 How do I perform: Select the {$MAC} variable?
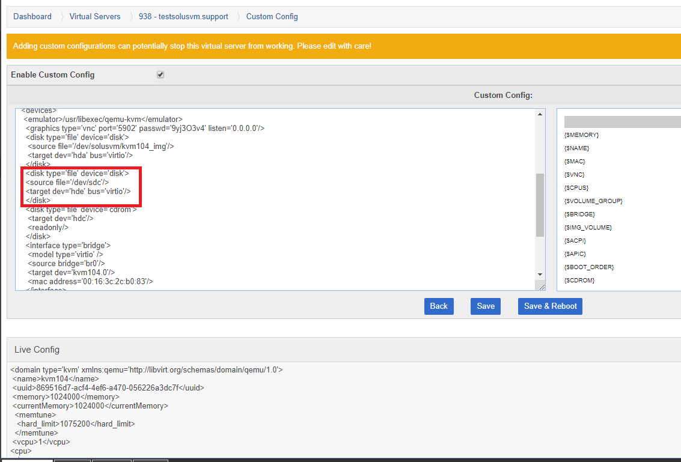574,162
